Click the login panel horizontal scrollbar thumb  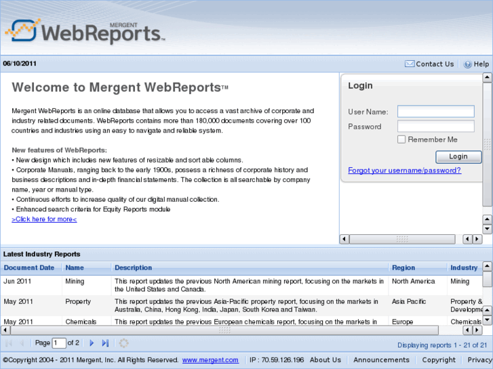402,239
